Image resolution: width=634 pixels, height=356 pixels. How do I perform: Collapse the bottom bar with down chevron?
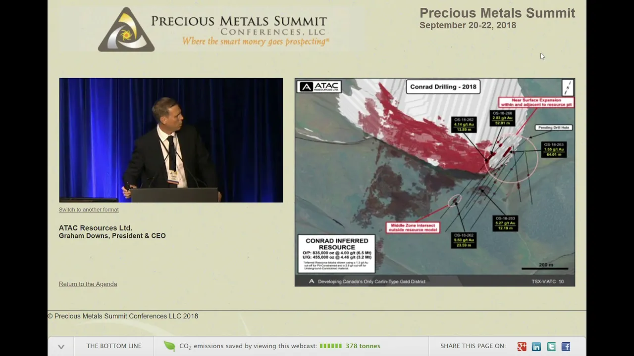(x=61, y=347)
